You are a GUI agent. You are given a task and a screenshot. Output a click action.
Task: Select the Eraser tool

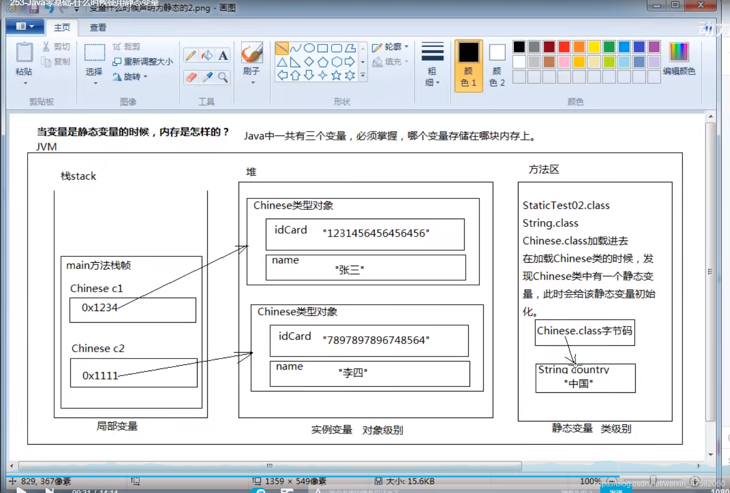point(191,77)
